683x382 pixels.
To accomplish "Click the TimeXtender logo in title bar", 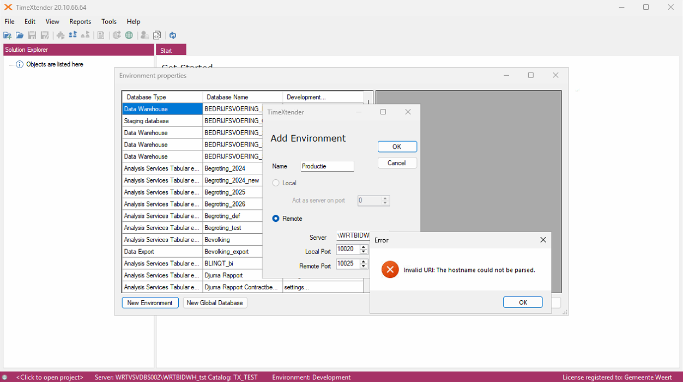I will tap(8, 7).
